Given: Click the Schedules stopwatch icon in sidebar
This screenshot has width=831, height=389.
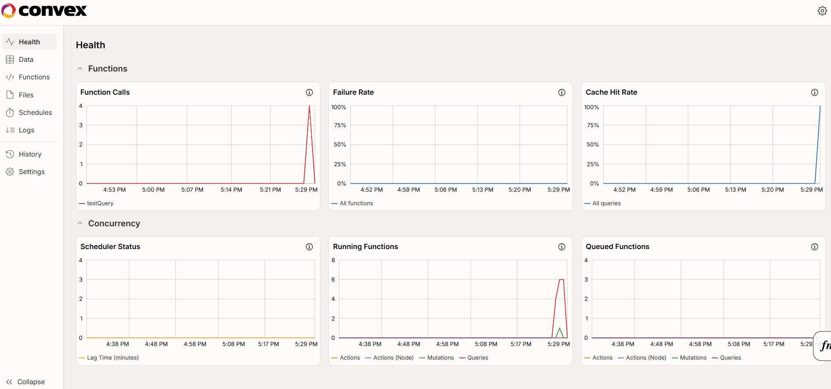Looking at the screenshot, I should click(x=10, y=113).
